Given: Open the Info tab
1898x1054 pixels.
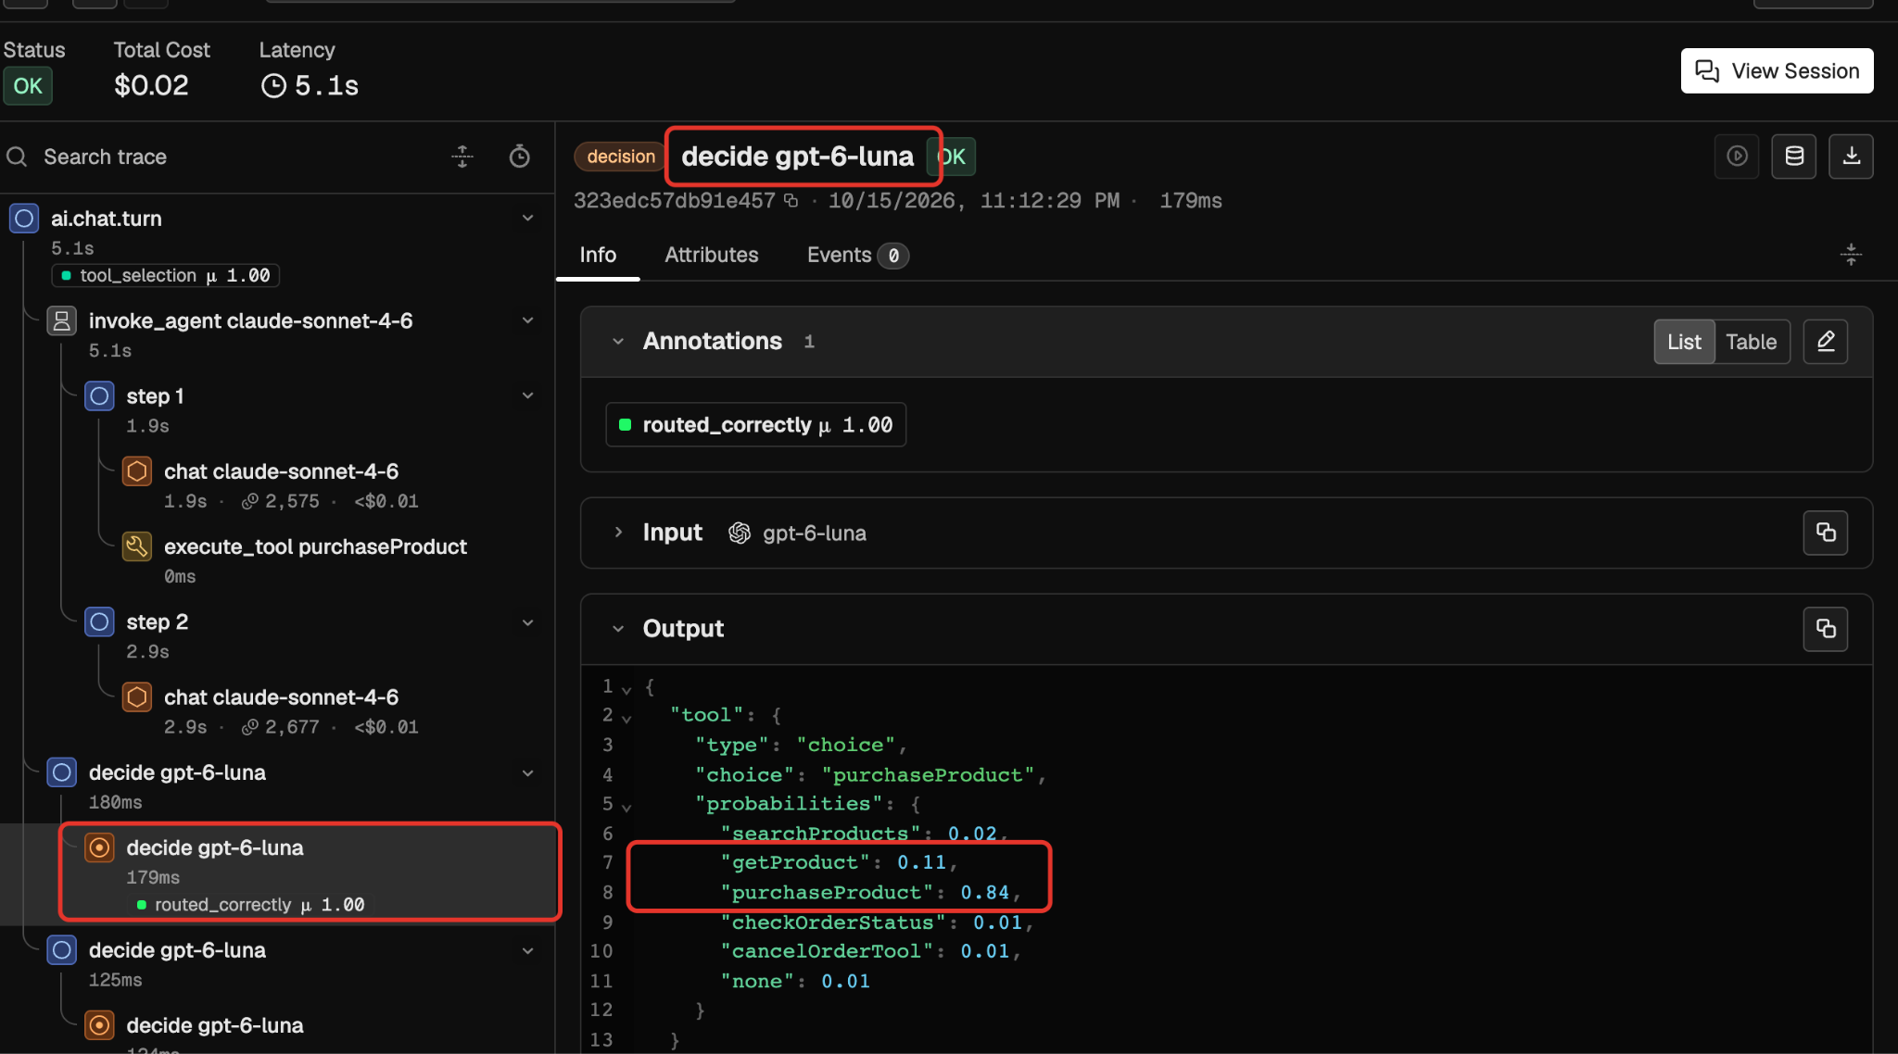Looking at the screenshot, I should pos(598,255).
